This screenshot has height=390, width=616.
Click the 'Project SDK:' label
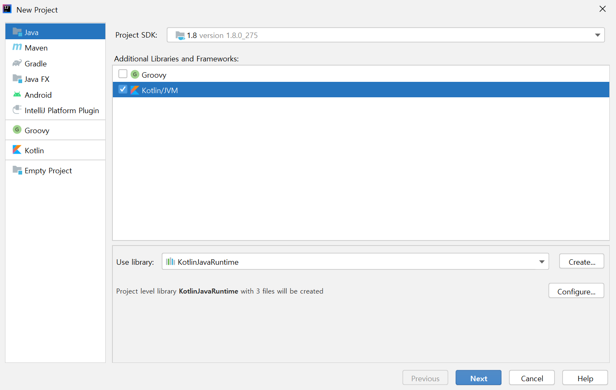tap(136, 35)
